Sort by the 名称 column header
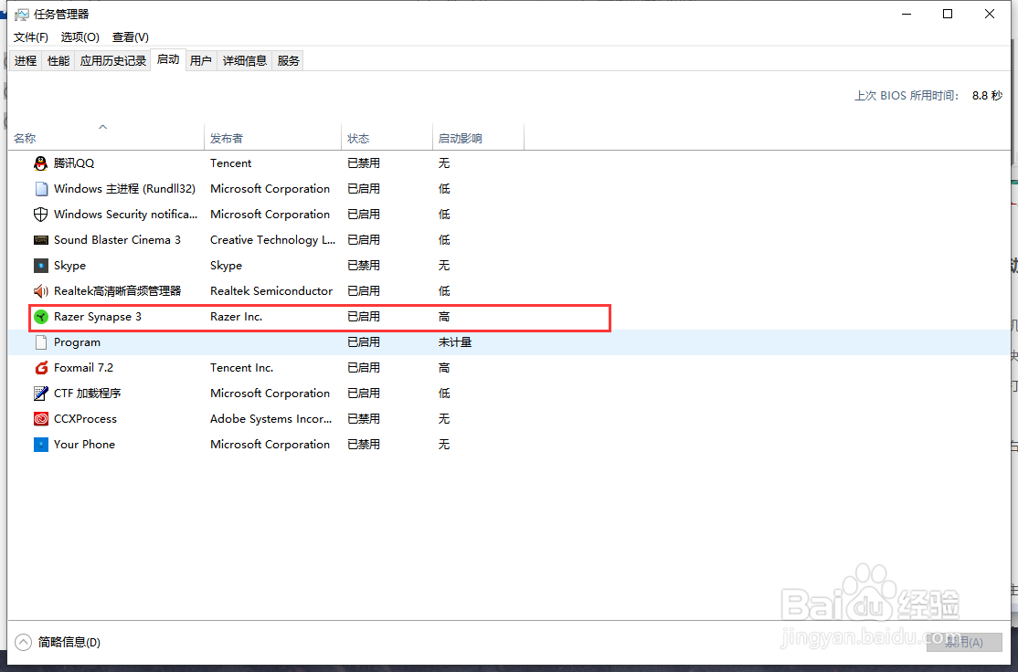This screenshot has width=1018, height=672. [25, 138]
